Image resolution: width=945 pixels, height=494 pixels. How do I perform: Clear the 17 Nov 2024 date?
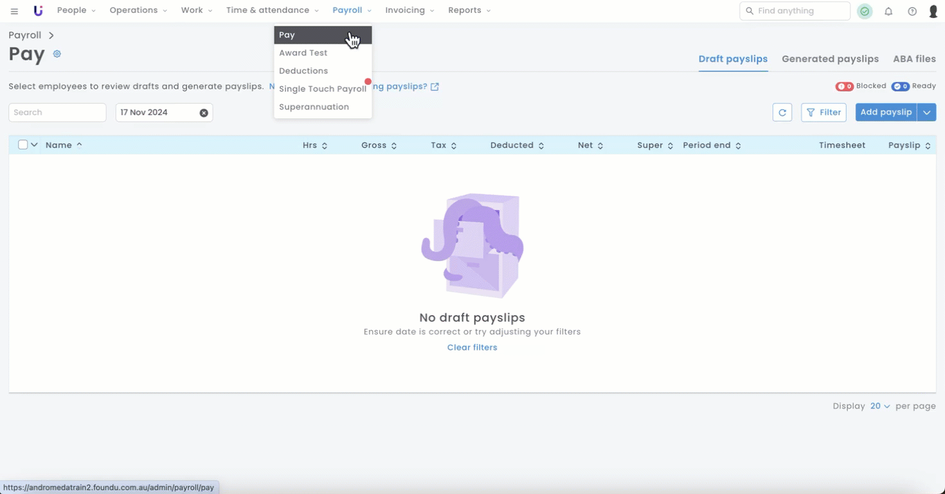[x=204, y=113]
